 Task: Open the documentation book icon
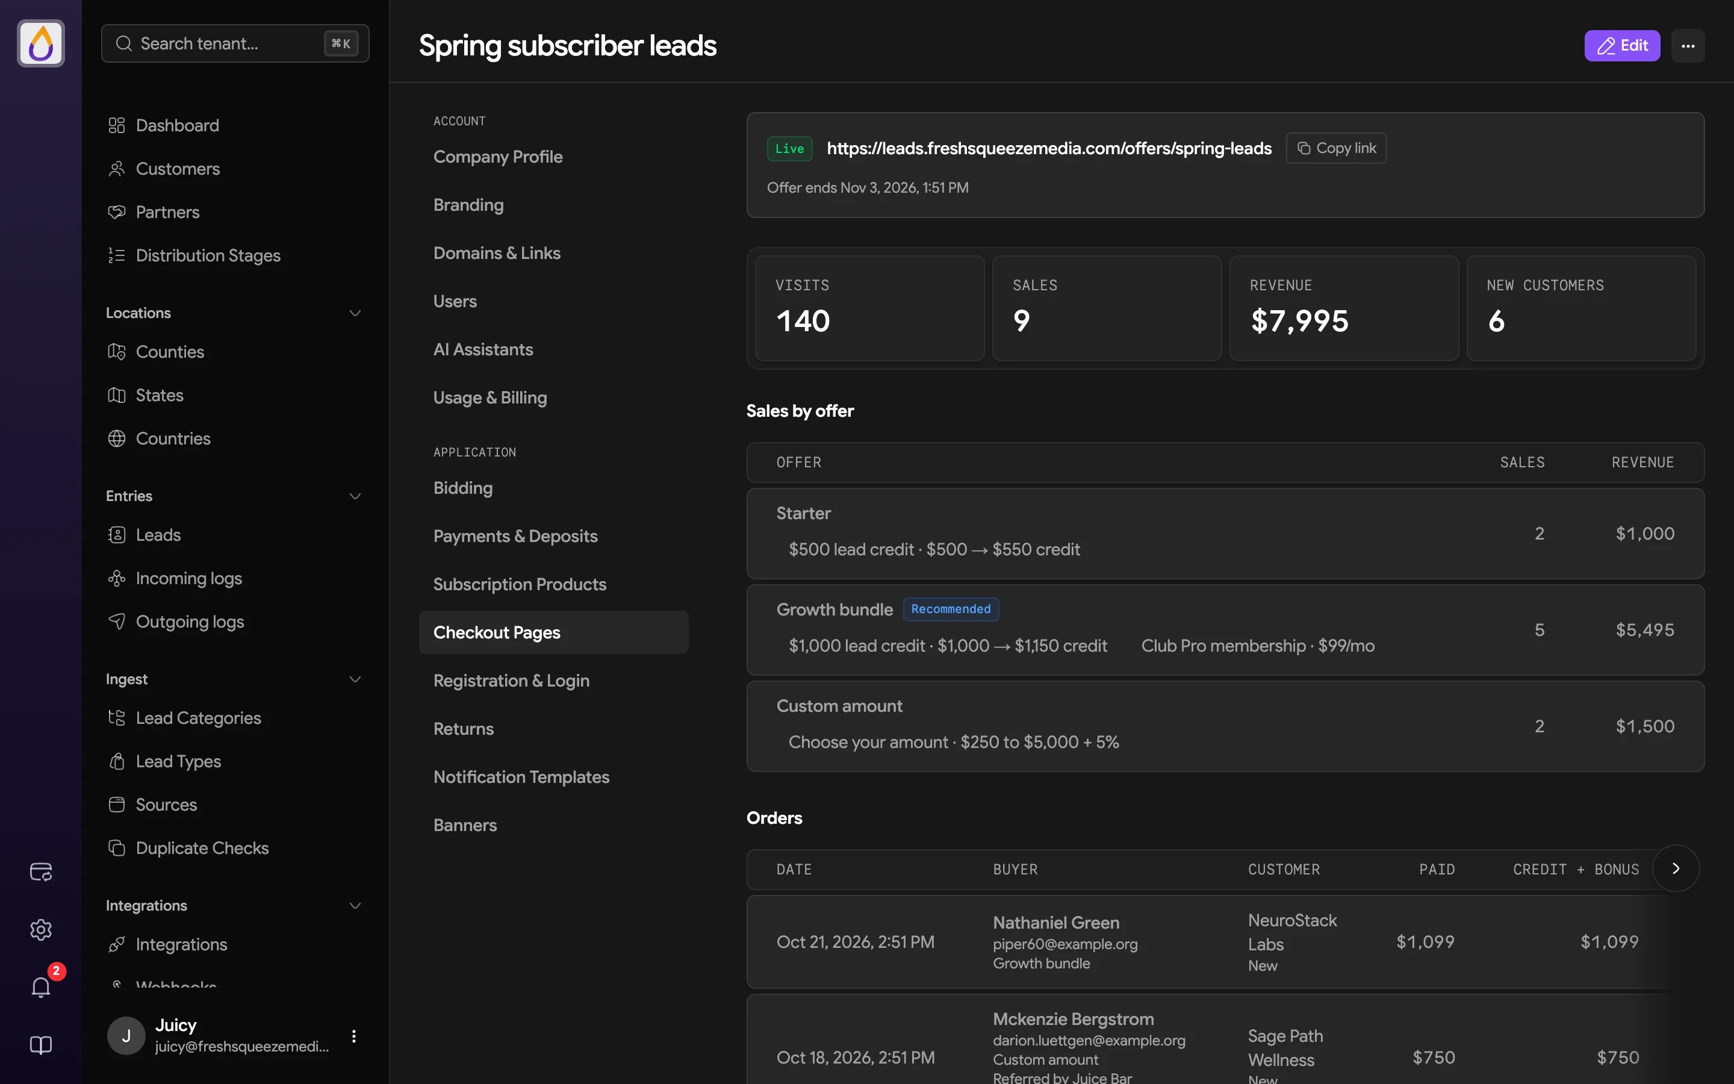(41, 1045)
